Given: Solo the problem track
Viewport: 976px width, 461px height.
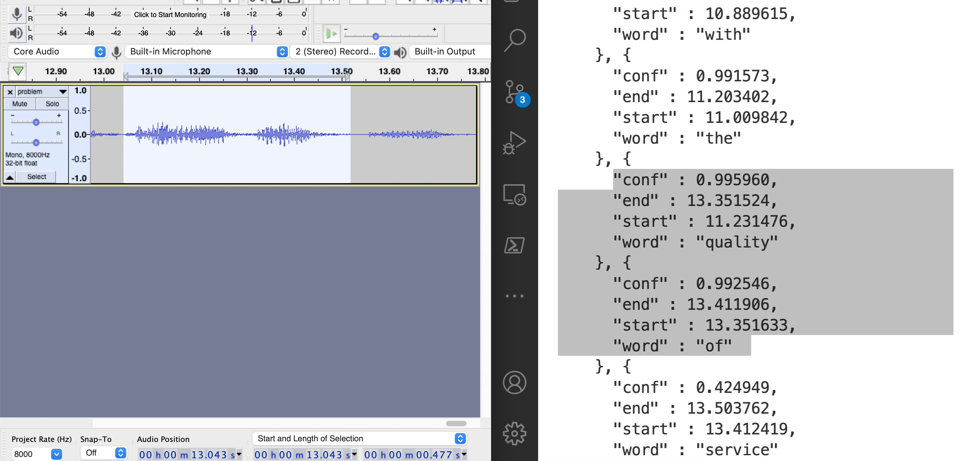Looking at the screenshot, I should click(52, 104).
